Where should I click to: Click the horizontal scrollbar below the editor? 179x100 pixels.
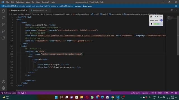[x=63, y=90]
